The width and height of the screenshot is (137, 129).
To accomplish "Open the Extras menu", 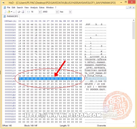I will pos(42,8).
